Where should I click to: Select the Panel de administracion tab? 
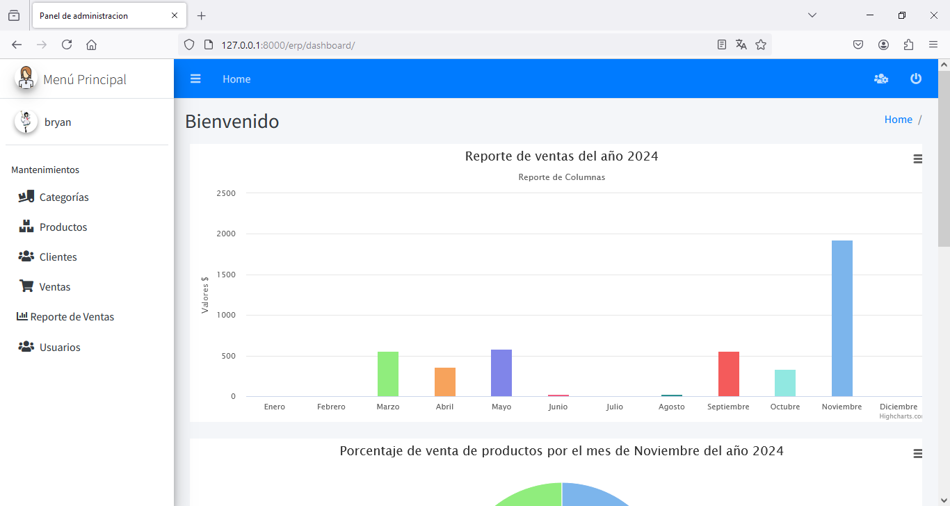coord(109,15)
